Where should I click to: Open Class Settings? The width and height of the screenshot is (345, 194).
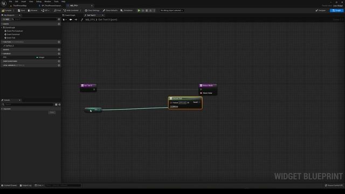click(x=92, y=10)
